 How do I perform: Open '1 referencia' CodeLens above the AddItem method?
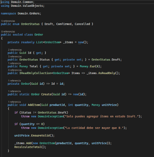point(14,102)
